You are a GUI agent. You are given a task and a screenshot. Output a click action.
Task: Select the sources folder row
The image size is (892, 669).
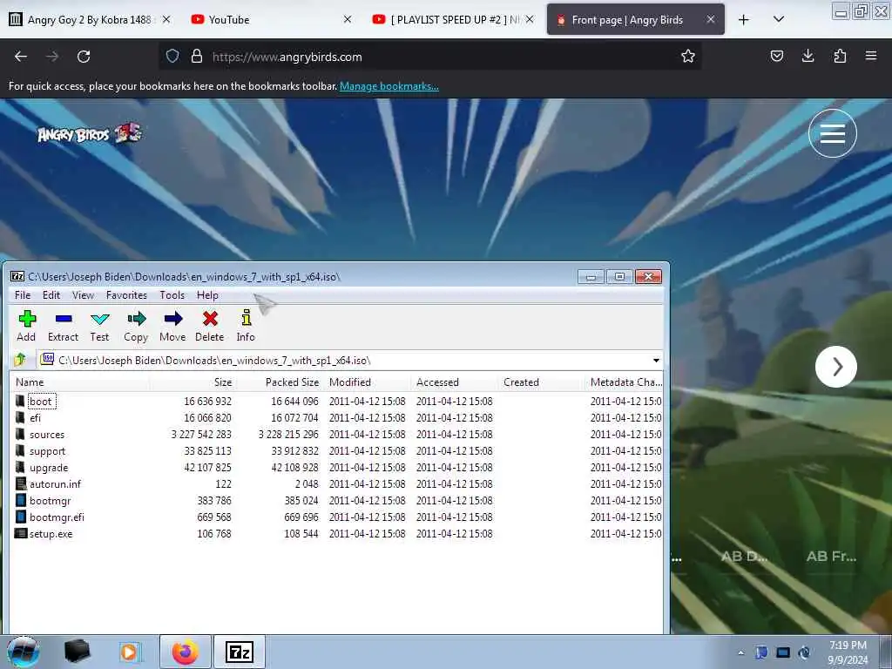[x=337, y=434]
